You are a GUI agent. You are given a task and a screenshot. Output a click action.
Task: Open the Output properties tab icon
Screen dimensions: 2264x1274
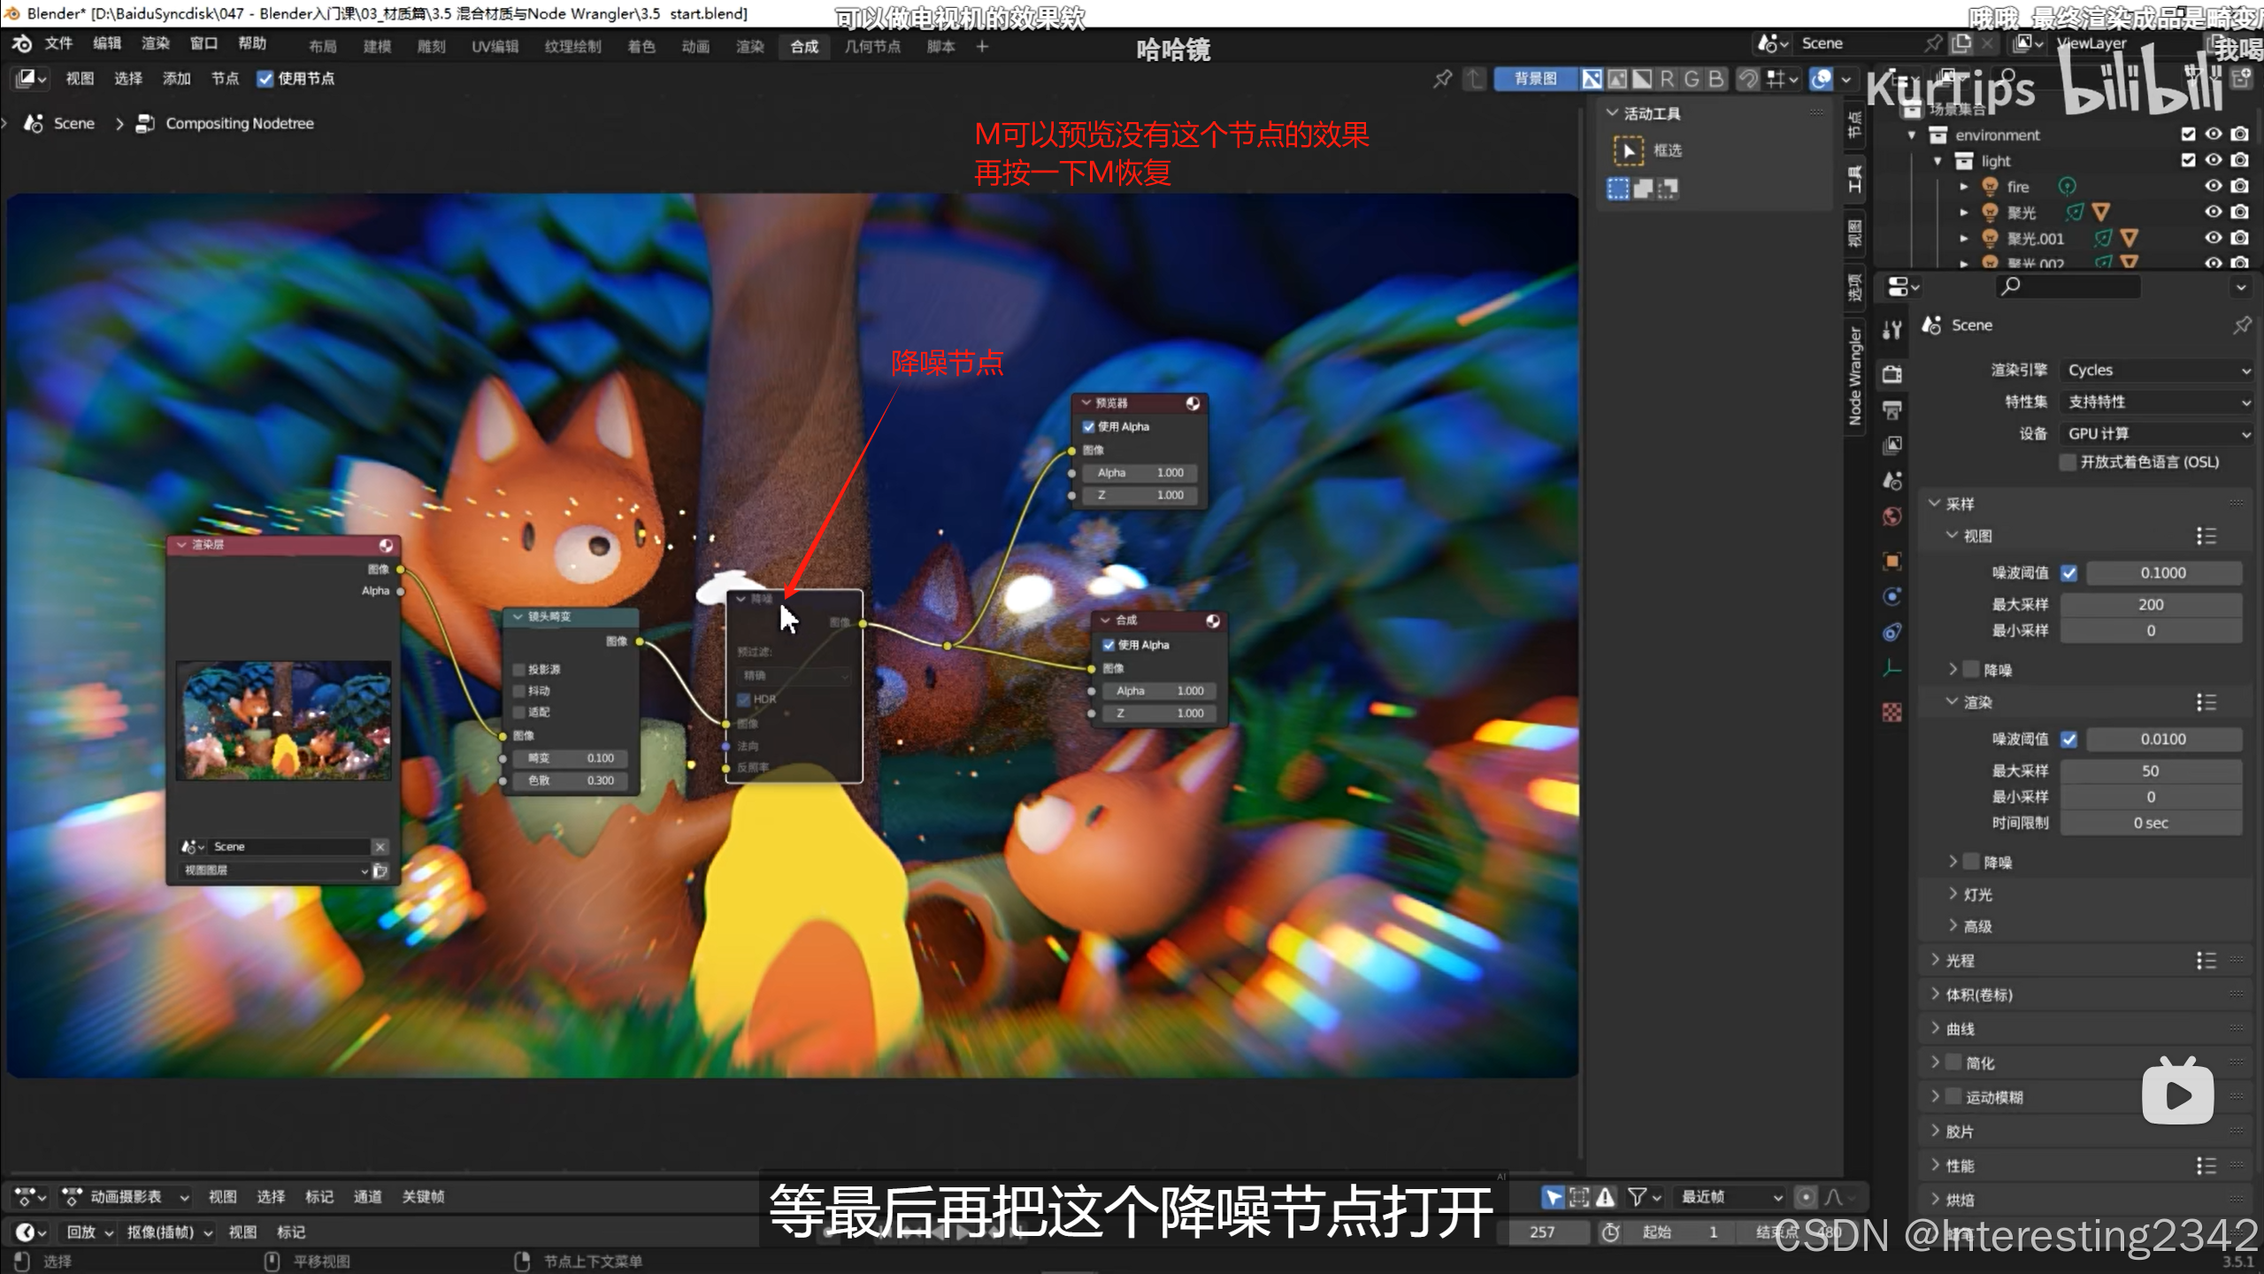pos(1892,410)
